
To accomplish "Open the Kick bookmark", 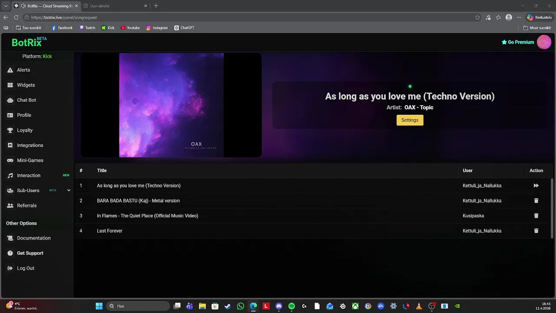I will (108, 28).
